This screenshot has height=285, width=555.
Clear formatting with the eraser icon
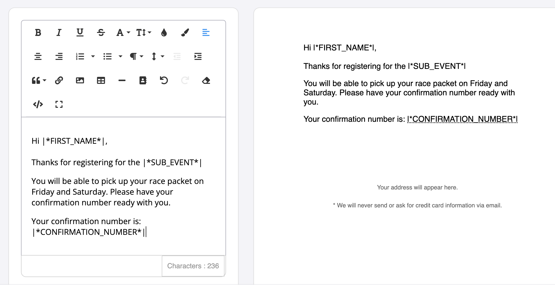click(x=206, y=80)
